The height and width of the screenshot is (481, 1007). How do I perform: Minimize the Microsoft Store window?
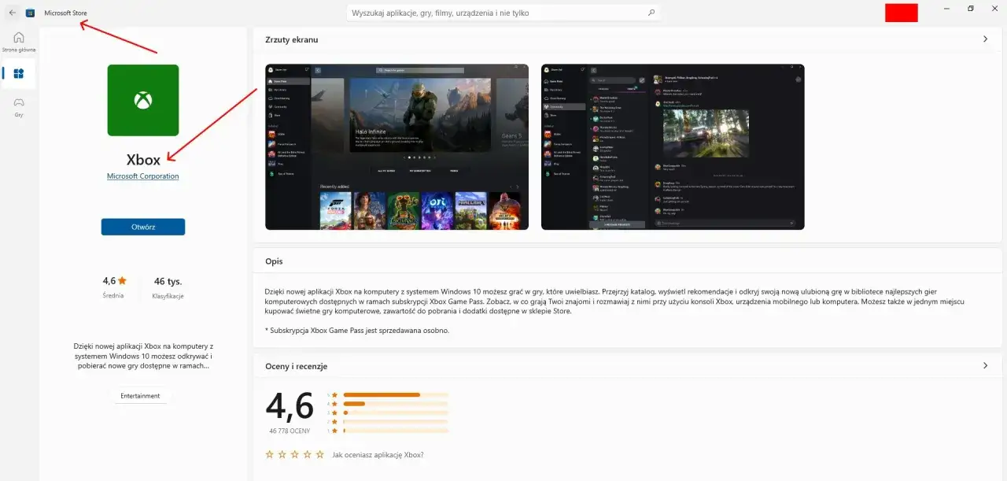(x=946, y=9)
